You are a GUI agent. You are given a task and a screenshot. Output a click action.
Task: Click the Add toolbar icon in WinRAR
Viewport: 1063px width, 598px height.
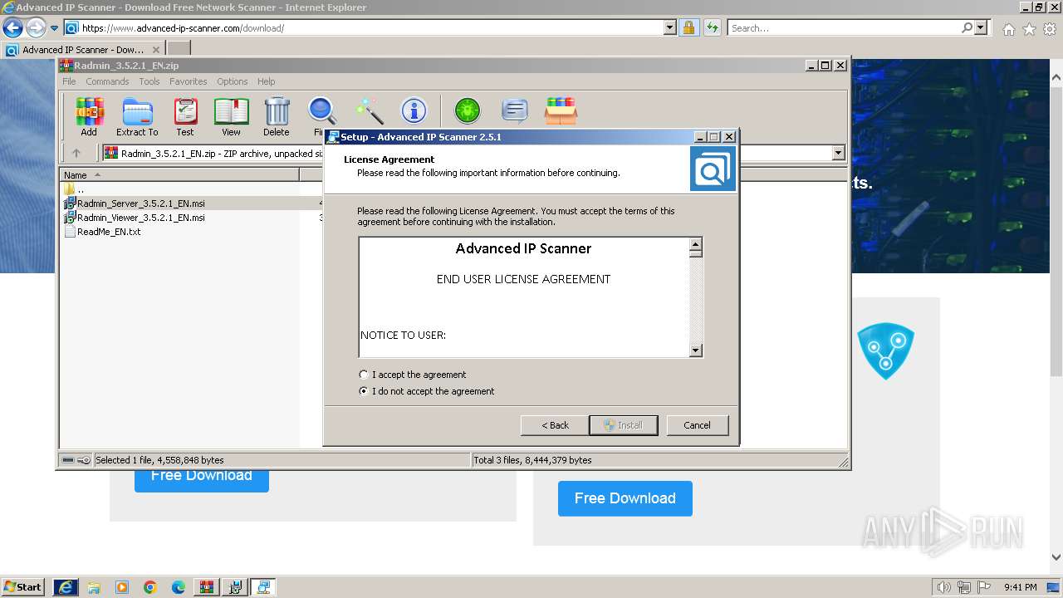point(89,116)
